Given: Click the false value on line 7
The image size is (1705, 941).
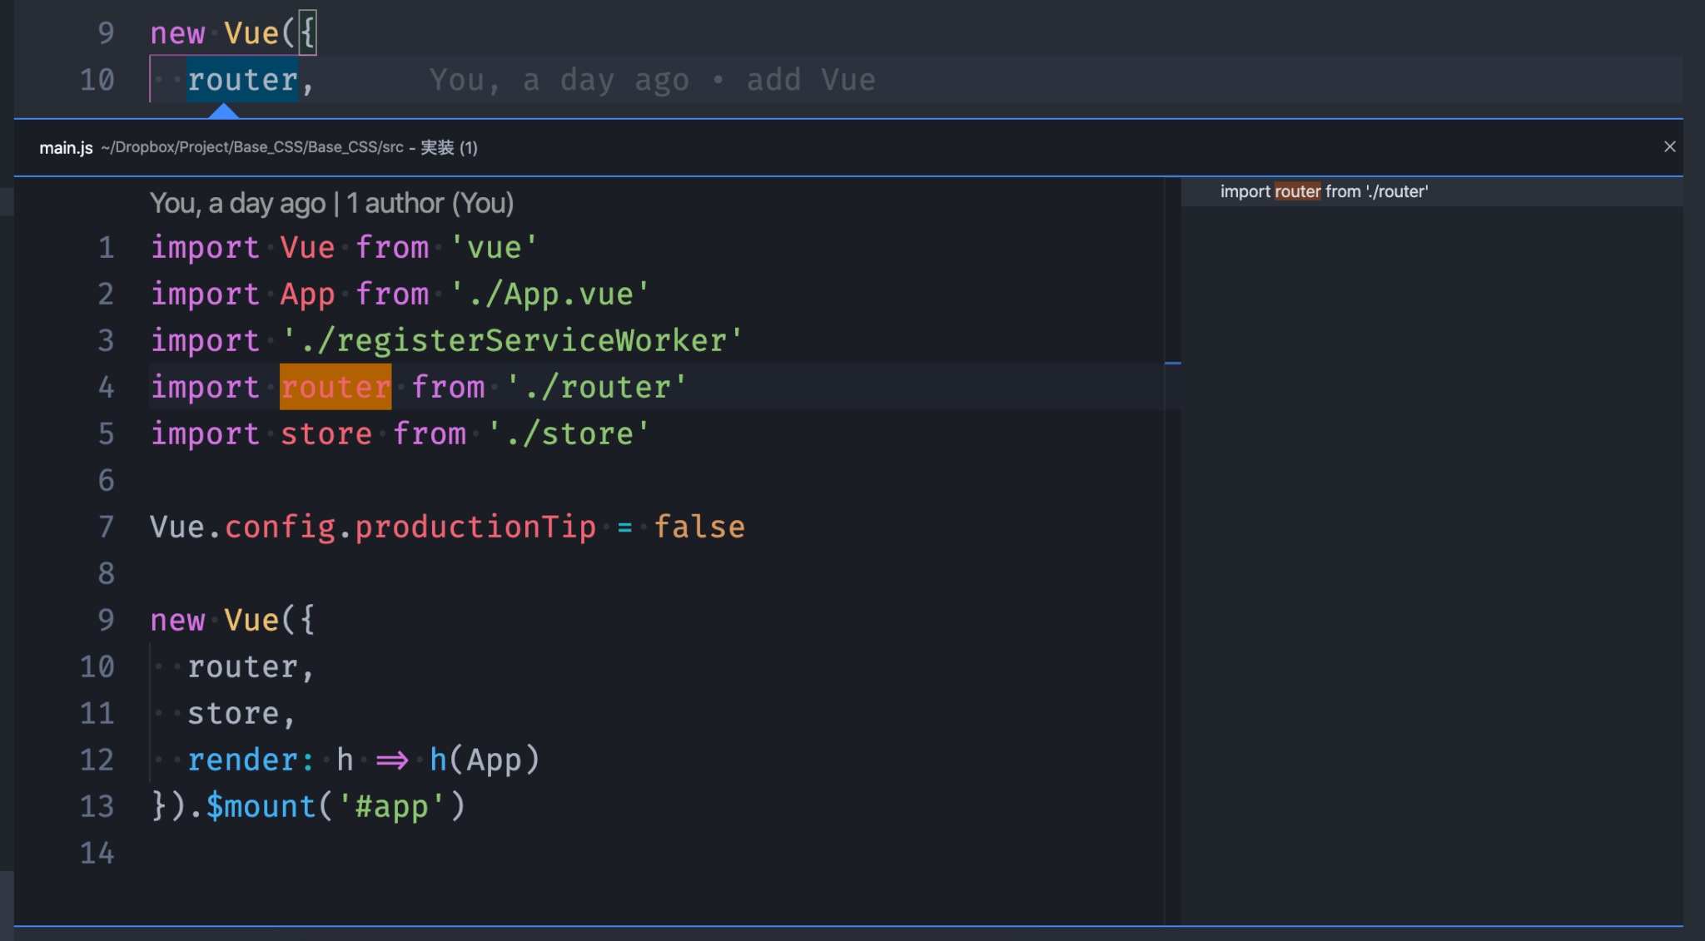Looking at the screenshot, I should click(700, 526).
